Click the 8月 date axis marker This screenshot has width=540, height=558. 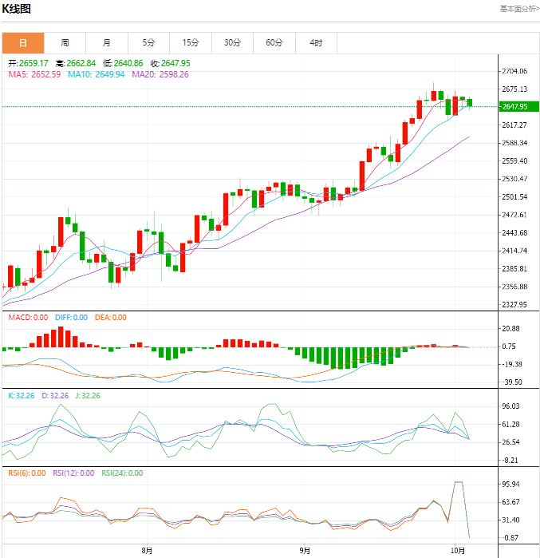[147, 550]
